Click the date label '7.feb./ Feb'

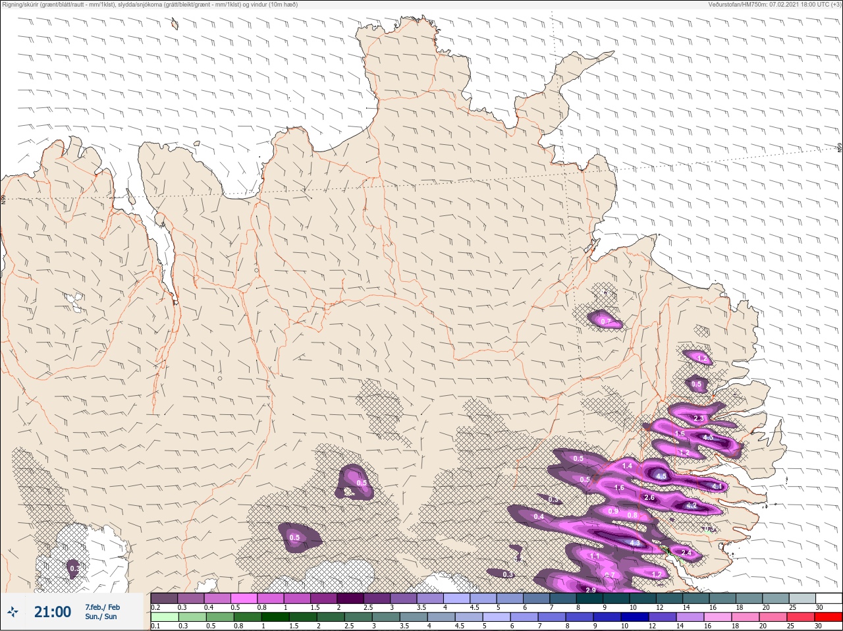[102, 607]
